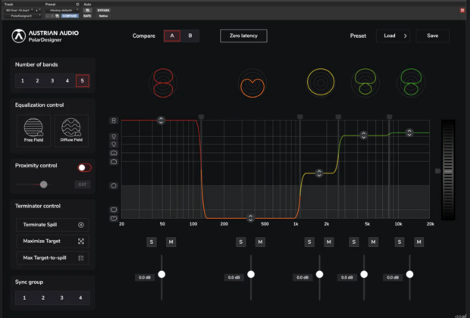The image size is (470, 318).
Task: Click the BYPASS button in header
Action: (103, 10)
